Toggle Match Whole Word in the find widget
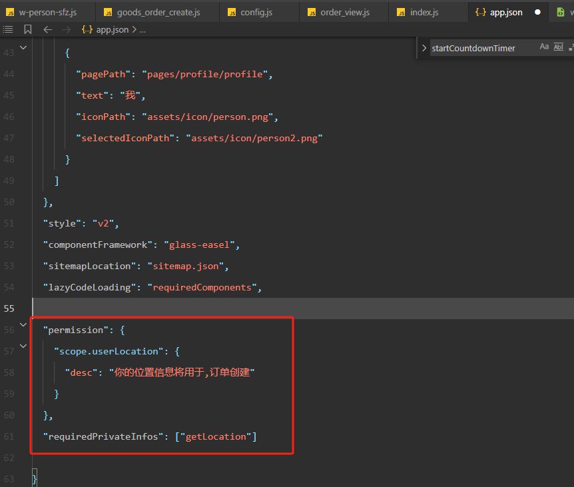Screen dimensions: 574x487 tap(558, 47)
